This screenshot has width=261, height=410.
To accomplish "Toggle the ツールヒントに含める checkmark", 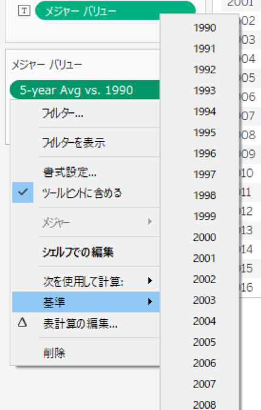I will click(23, 192).
